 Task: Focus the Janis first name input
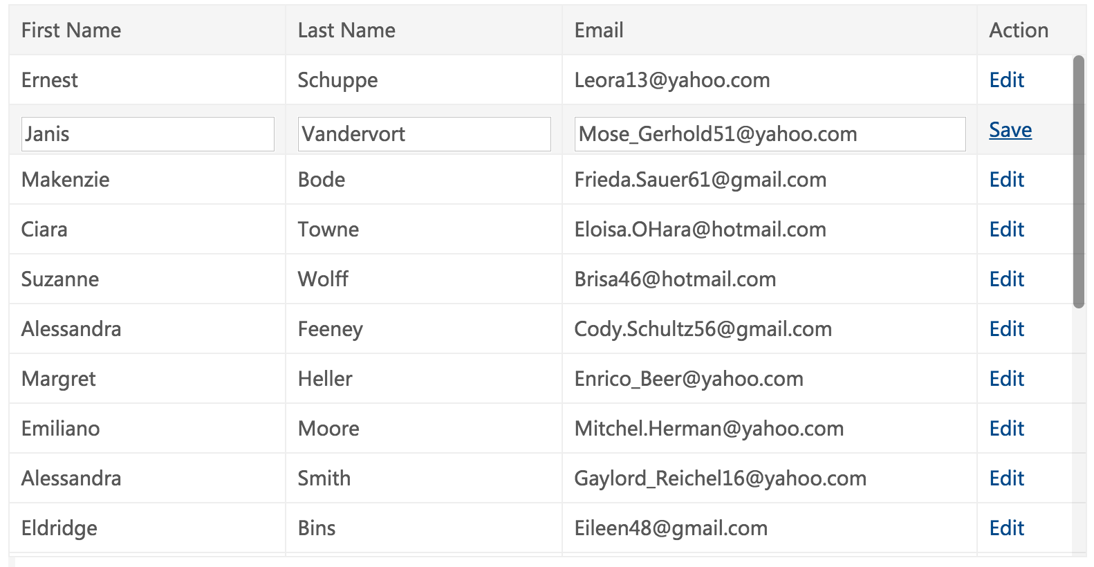coord(148,134)
